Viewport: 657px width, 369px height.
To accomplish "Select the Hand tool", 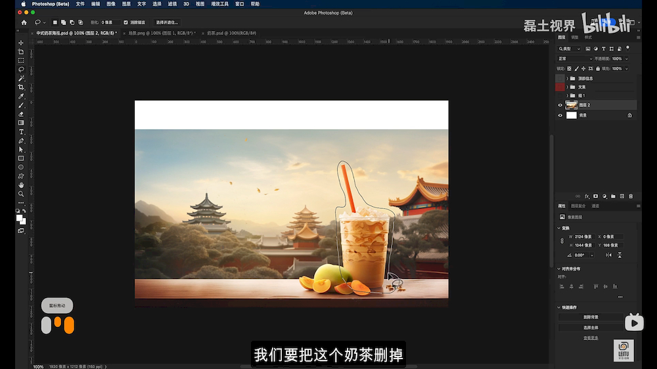I will click(21, 185).
